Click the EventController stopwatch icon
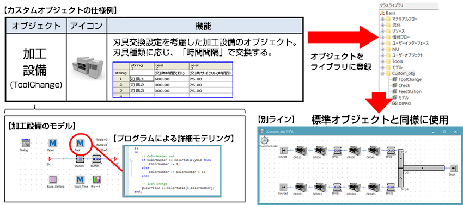Image resolution: width=463 pixels, height=205 pixels. [264, 140]
